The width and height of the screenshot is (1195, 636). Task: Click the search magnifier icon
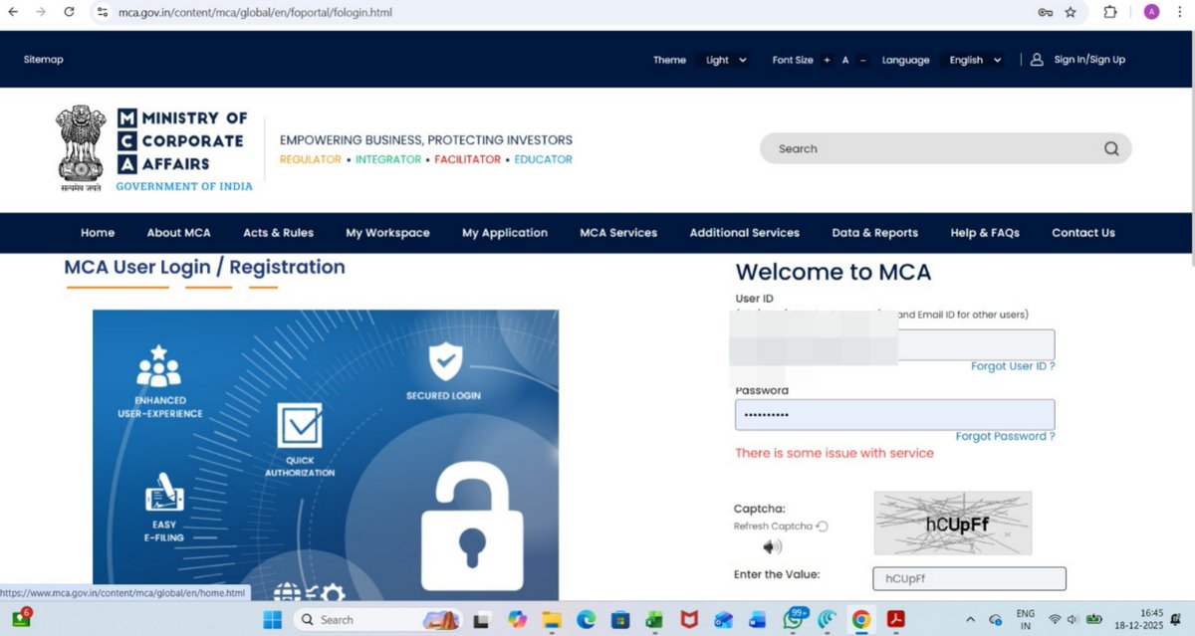(1111, 148)
